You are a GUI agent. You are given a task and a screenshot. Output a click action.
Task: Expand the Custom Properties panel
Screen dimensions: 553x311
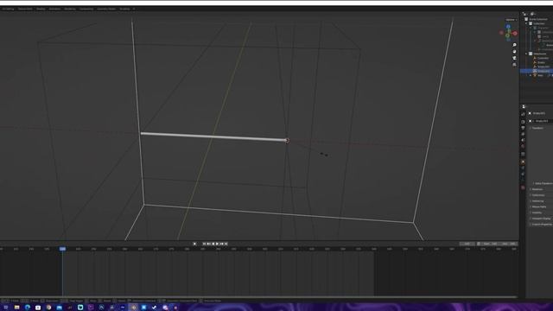tap(542, 225)
